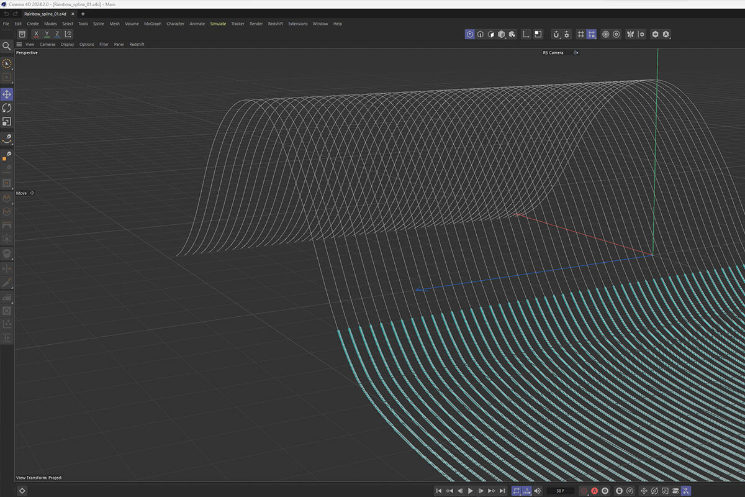Toggle coordinate system icon next to Z
This screenshot has height=497, width=745.
pyautogui.click(x=68, y=34)
